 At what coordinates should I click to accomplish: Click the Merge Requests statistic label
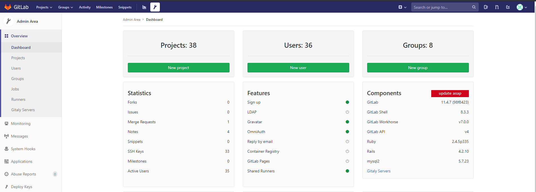click(142, 122)
